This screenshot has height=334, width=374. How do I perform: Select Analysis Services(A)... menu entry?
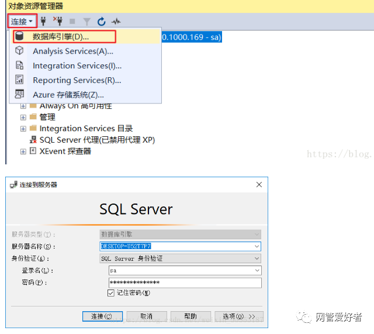point(85,51)
